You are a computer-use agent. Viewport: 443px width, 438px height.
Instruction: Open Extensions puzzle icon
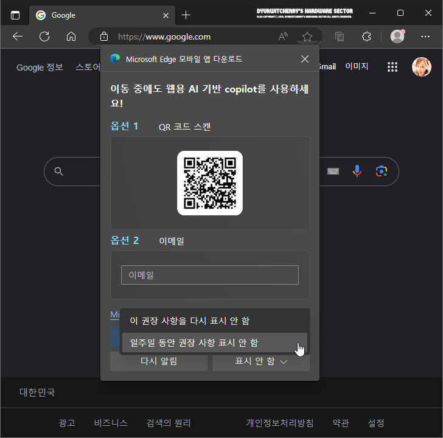[366, 36]
